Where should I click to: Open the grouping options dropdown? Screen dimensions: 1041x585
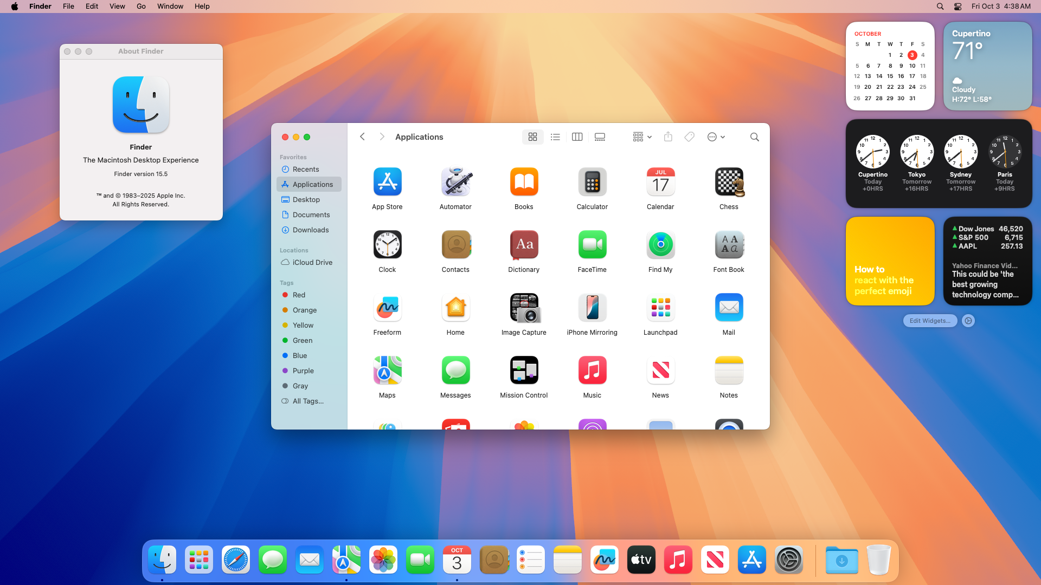click(641, 137)
